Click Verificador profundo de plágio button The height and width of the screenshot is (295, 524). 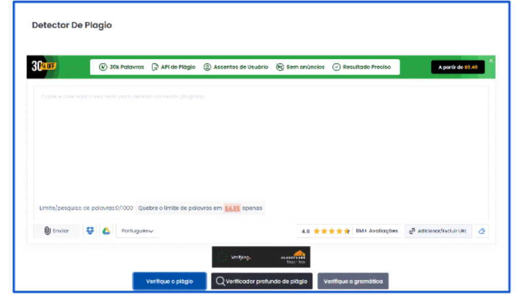[x=261, y=281]
